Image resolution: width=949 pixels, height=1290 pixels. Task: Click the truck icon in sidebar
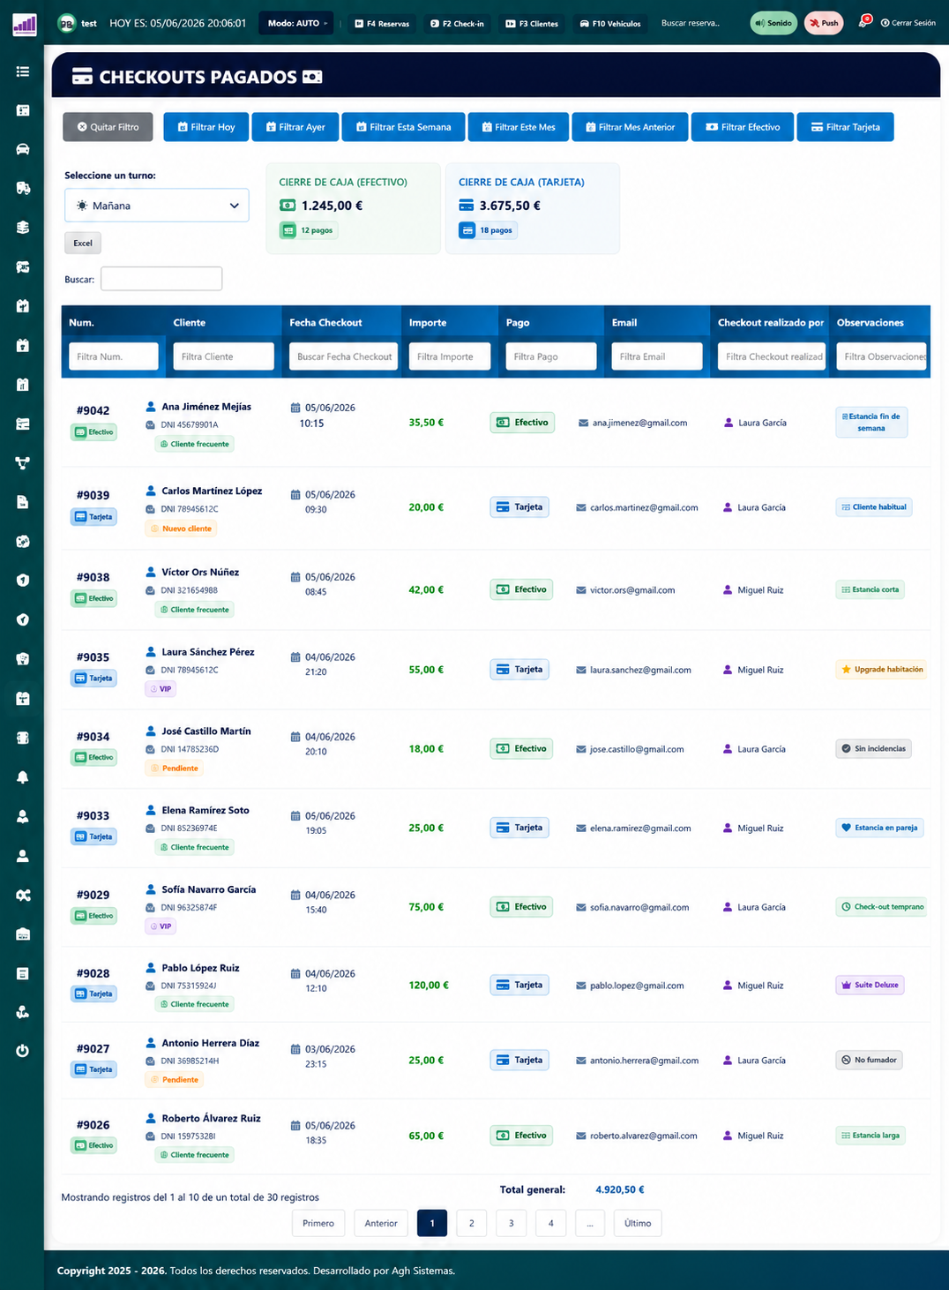point(23,188)
